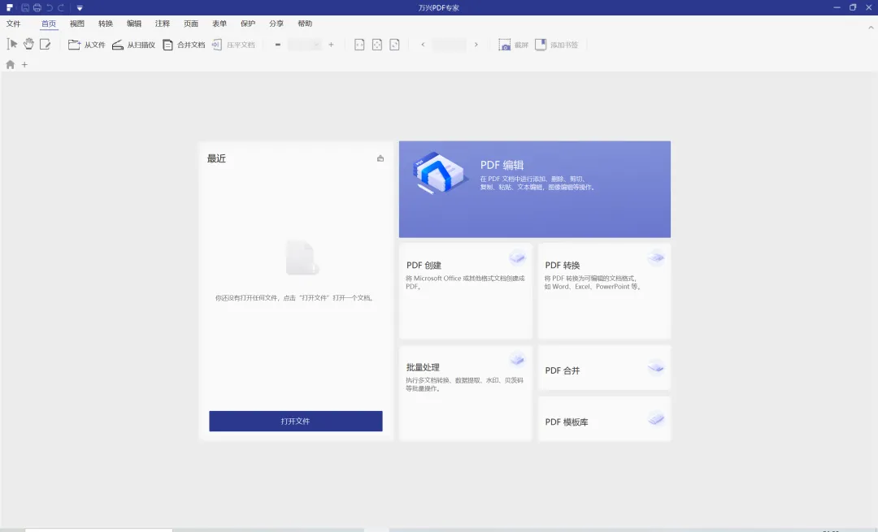Add a new tab with plus icon
The width and height of the screenshot is (878, 532).
pos(24,65)
